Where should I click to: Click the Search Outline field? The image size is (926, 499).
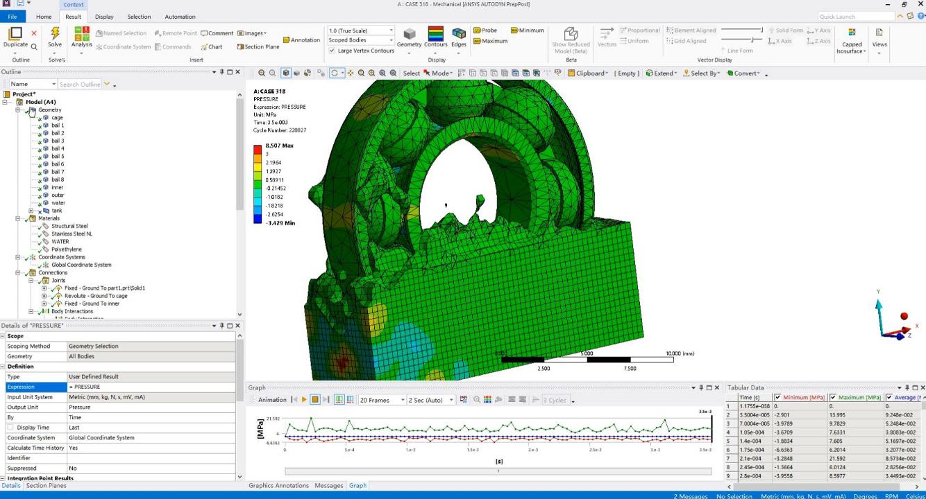(80, 84)
